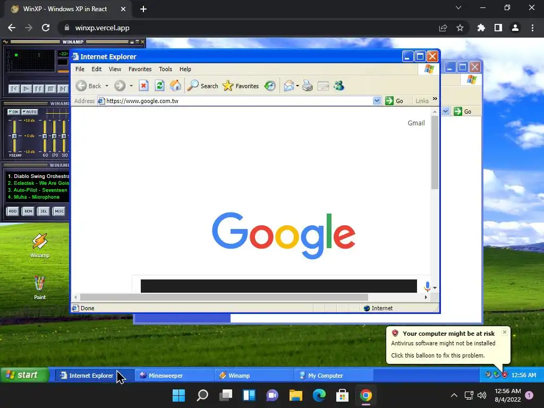
Task: Click Go button in Internet Explorer
Action: pos(394,100)
